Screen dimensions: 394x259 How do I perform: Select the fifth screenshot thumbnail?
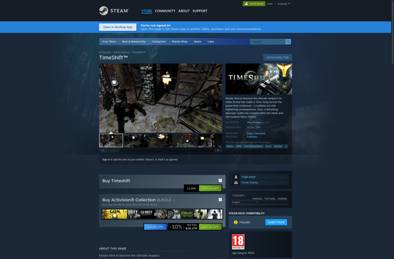click(210, 140)
